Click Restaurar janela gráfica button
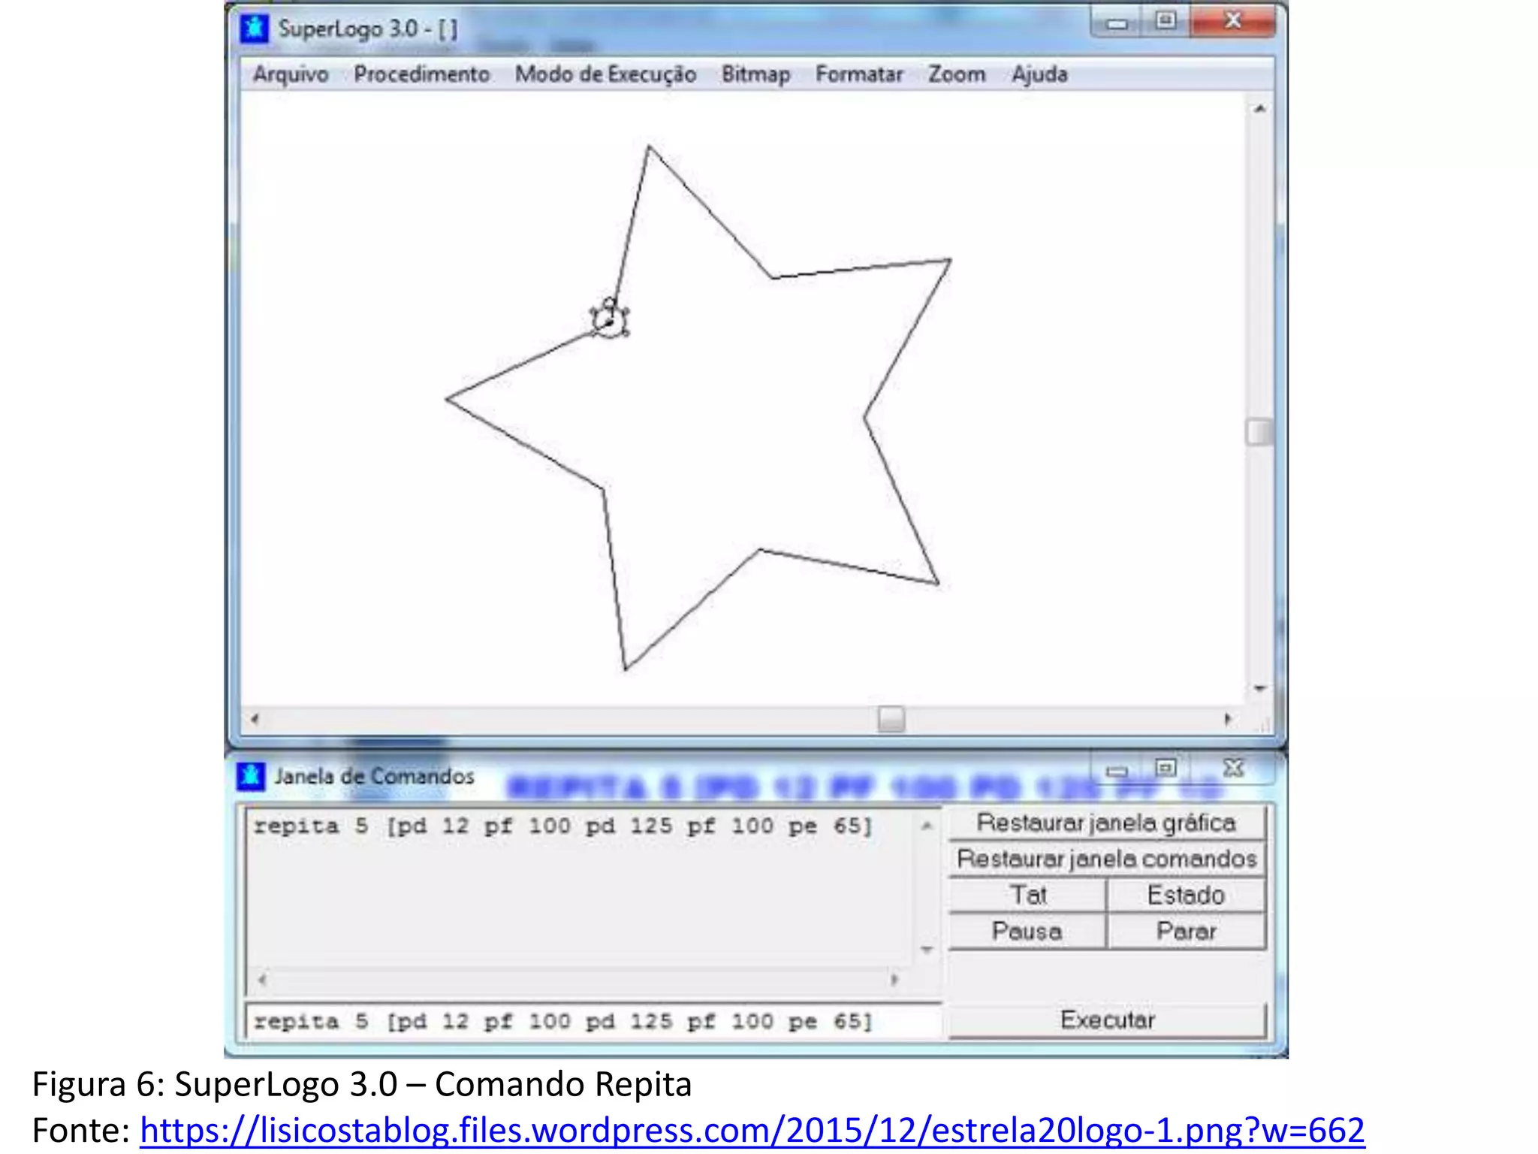1538x1154 pixels. click(1106, 823)
